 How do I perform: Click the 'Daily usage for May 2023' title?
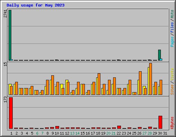click(x=35, y=5)
